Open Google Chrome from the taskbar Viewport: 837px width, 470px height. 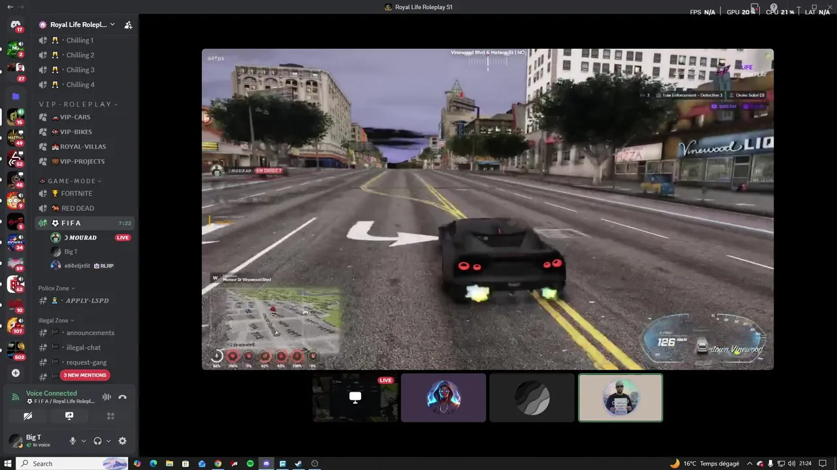click(x=218, y=463)
